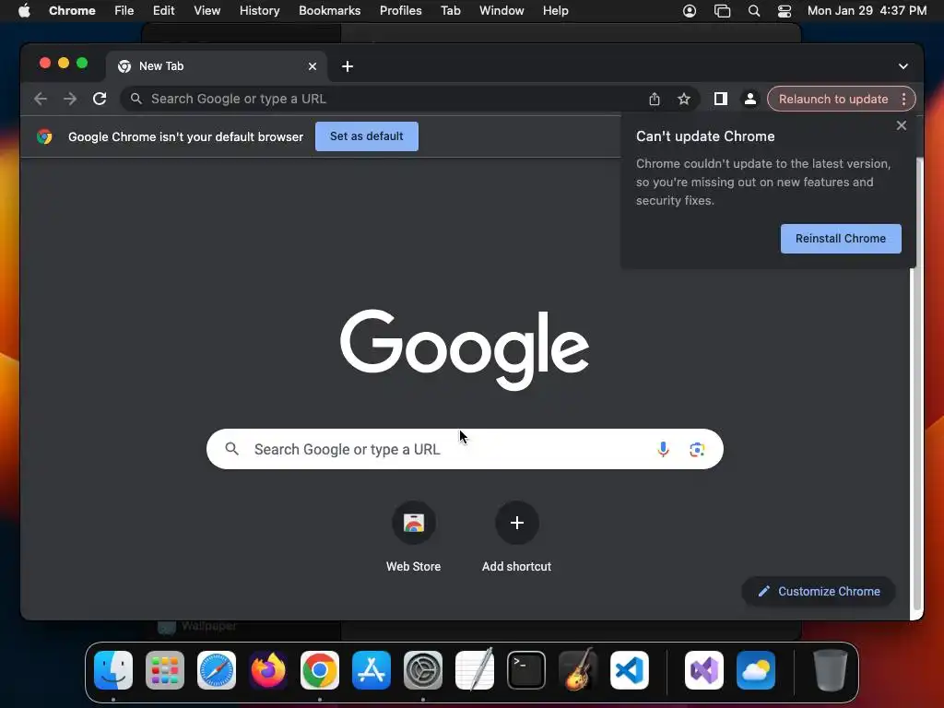The height and width of the screenshot is (708, 944).
Task: Open the Bookmarks menu
Action: click(329, 11)
